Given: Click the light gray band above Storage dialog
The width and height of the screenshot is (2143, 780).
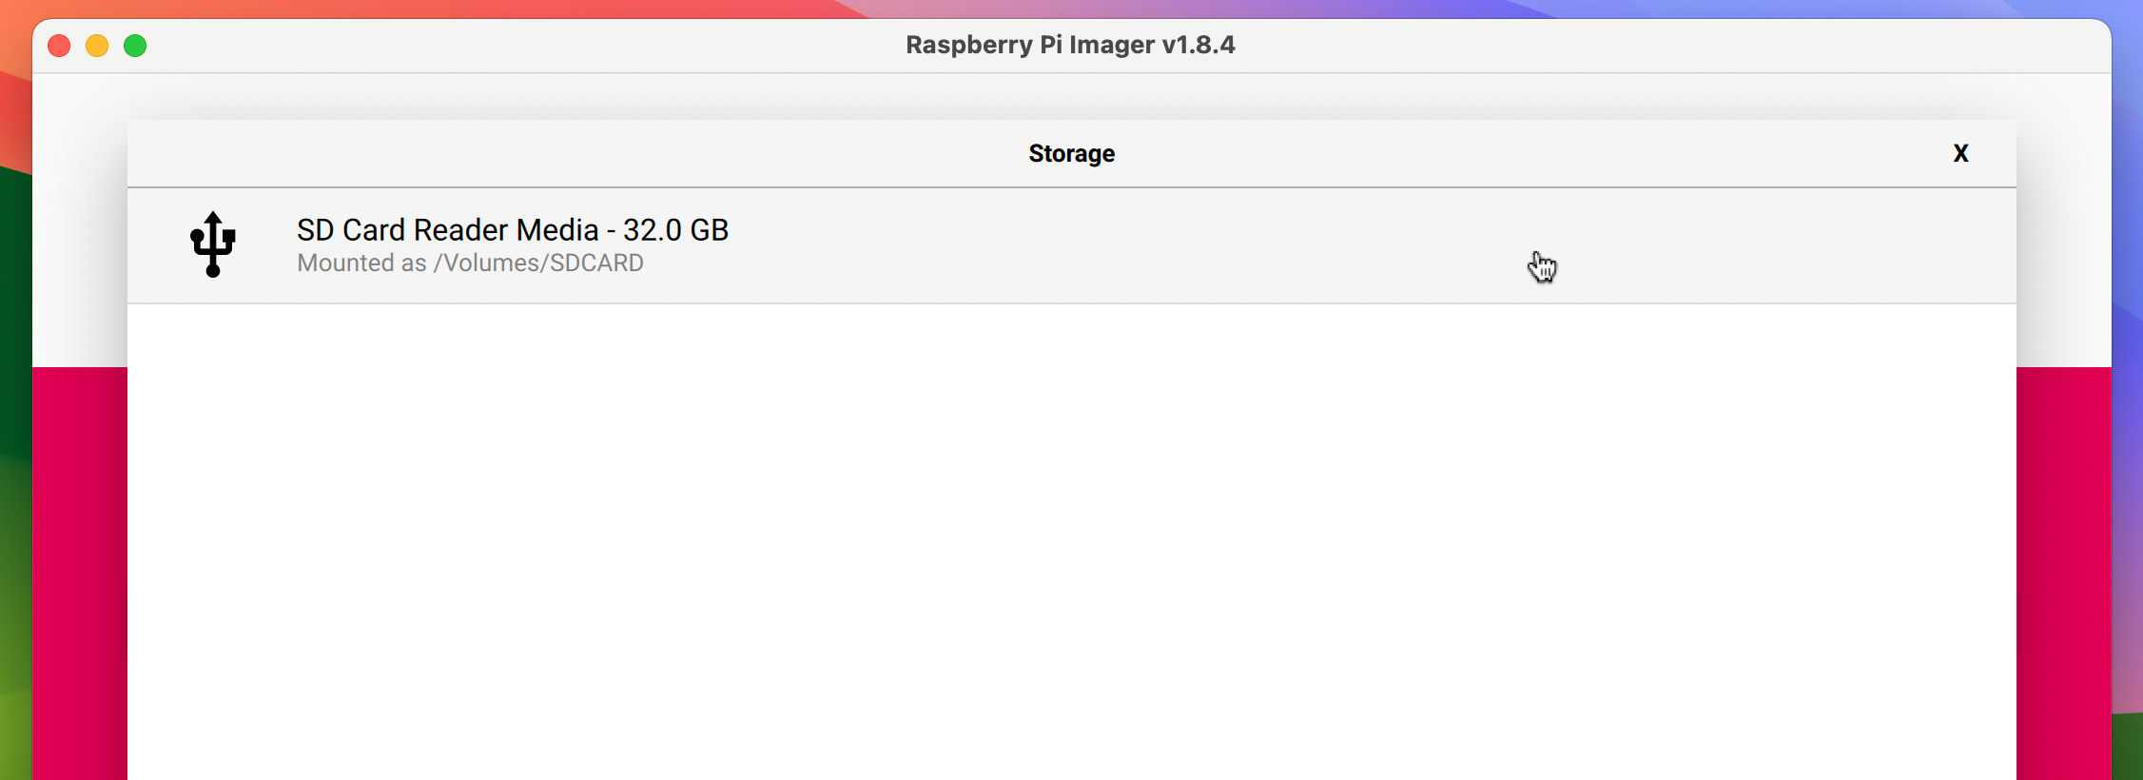Looking at the screenshot, I should pyautogui.click(x=1071, y=97).
